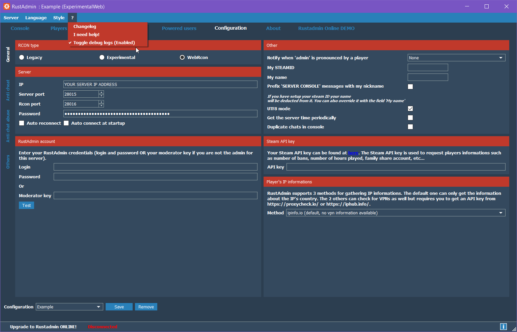Enable Duplicate chats in console
This screenshot has width=517, height=332.
coord(410,127)
